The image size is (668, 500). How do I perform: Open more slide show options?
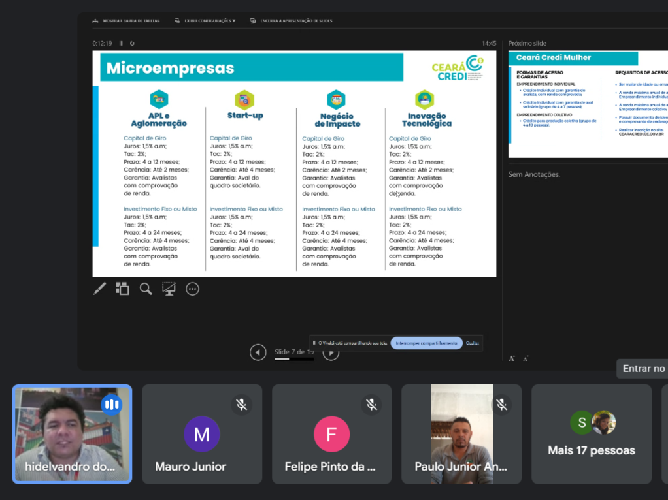click(x=193, y=289)
